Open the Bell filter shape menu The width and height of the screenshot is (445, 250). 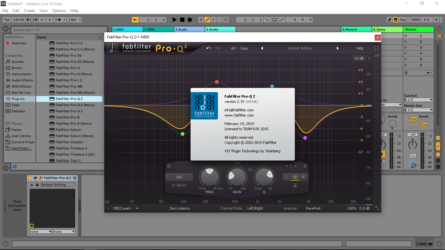point(179,177)
